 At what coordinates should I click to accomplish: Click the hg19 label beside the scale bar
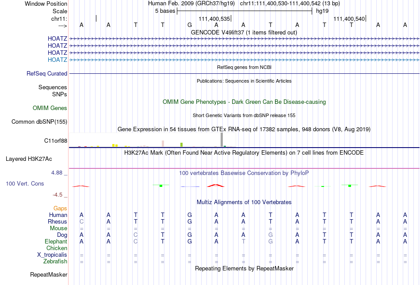[322, 11]
